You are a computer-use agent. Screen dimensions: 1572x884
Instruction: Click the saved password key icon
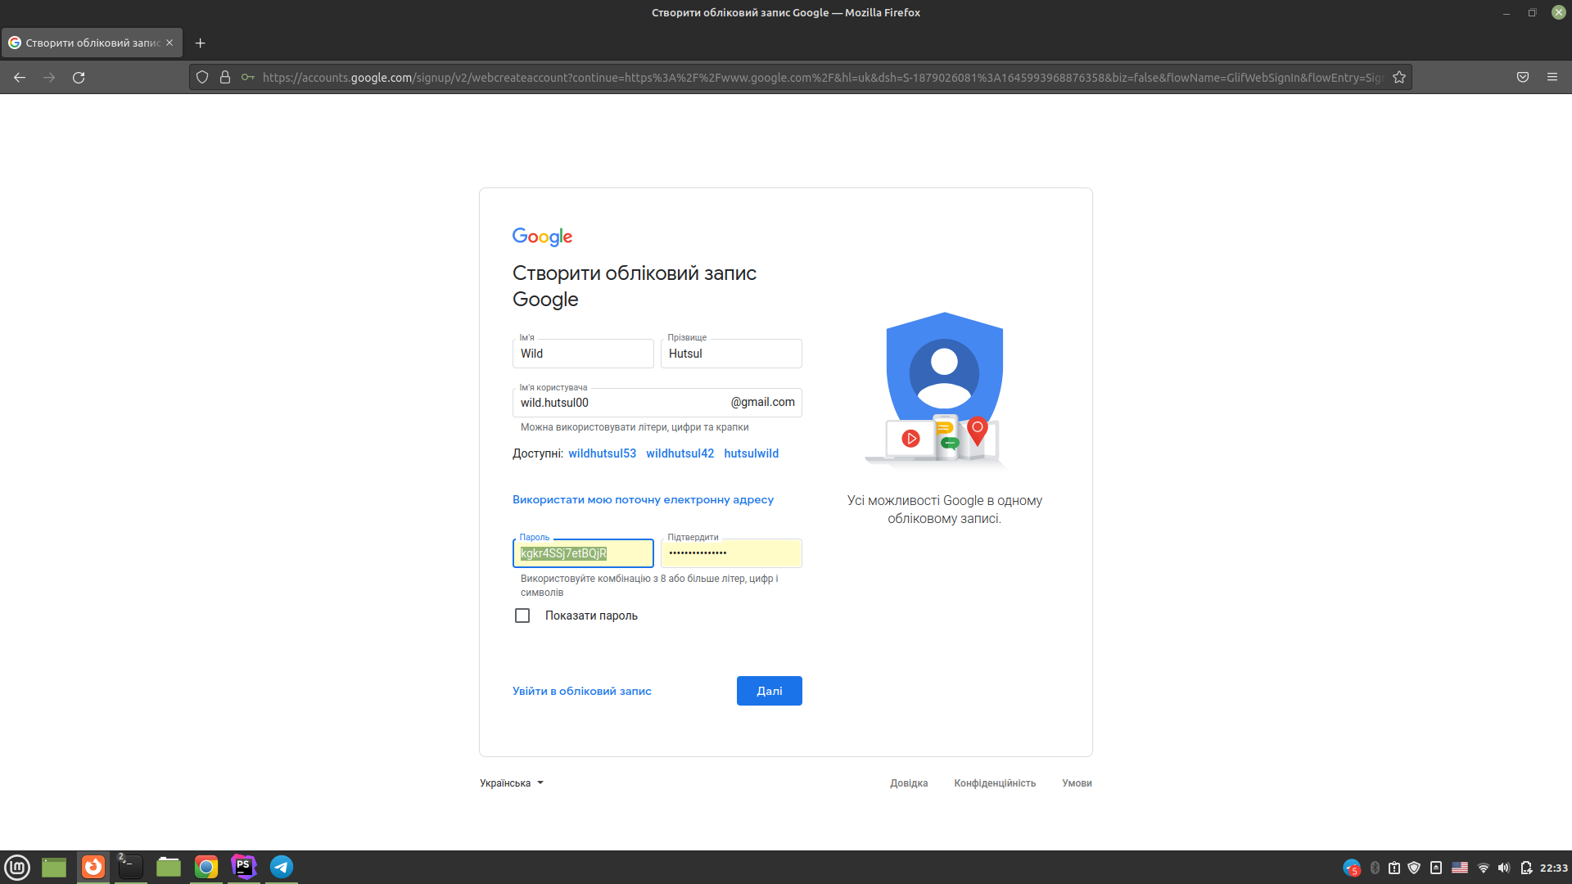pos(248,77)
